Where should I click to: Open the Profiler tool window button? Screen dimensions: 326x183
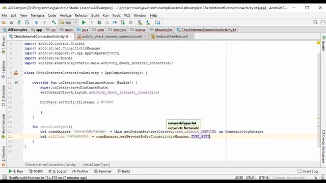click(x=80, y=171)
